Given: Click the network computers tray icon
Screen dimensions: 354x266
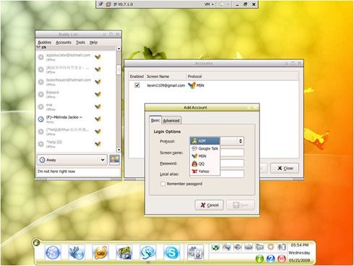Looking at the screenshot, I should click(227, 247).
